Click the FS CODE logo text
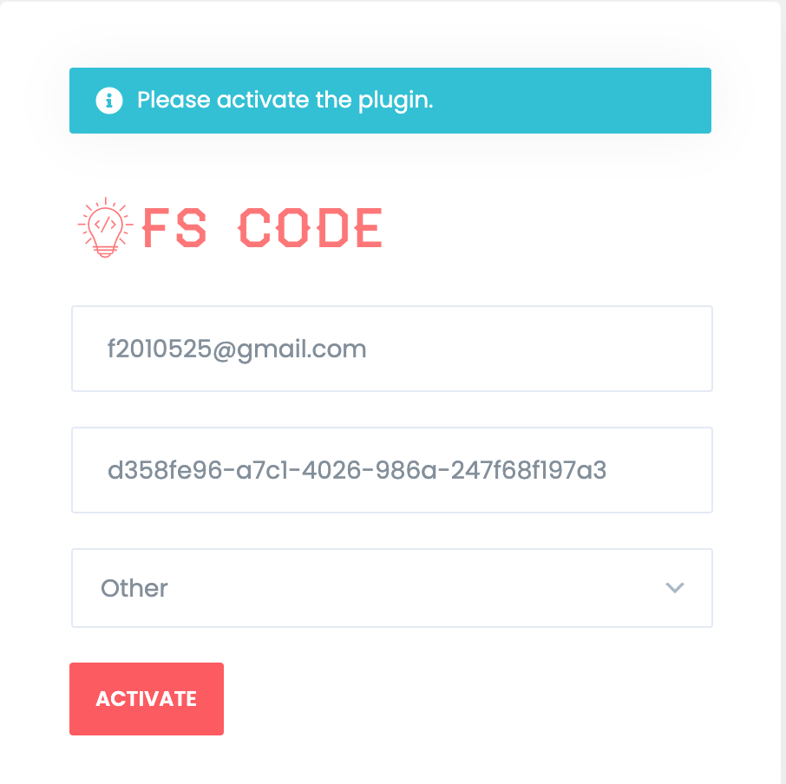Screen dimensions: 786x784 pyautogui.click(x=262, y=228)
